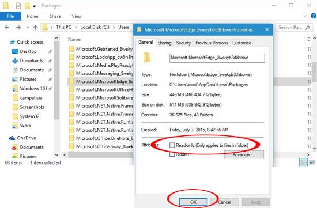Select OneDrive cloud icon
This screenshot has height=208, width=317.
coord(12,138)
